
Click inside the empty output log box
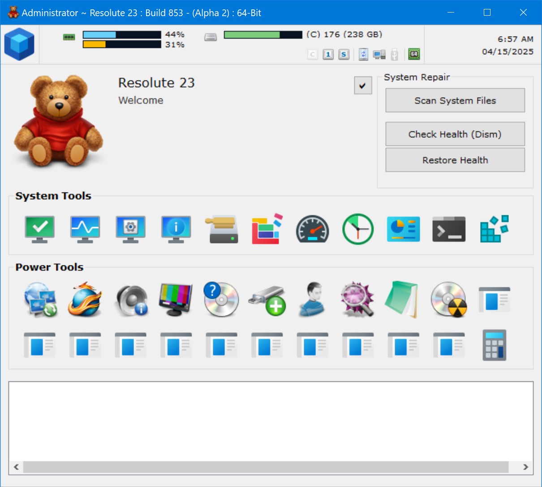tap(271, 421)
